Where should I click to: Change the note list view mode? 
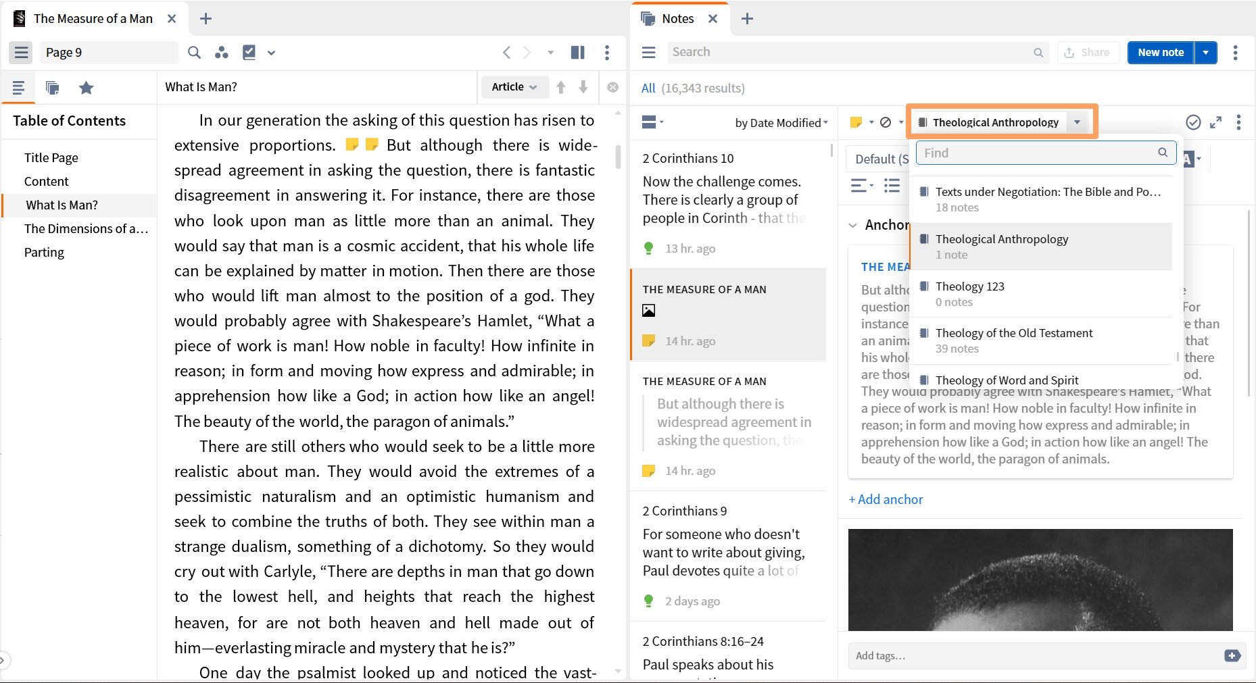coord(652,122)
